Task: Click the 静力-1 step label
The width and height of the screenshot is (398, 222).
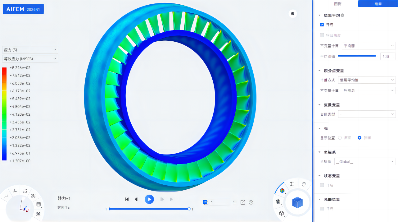Action: coord(64,198)
